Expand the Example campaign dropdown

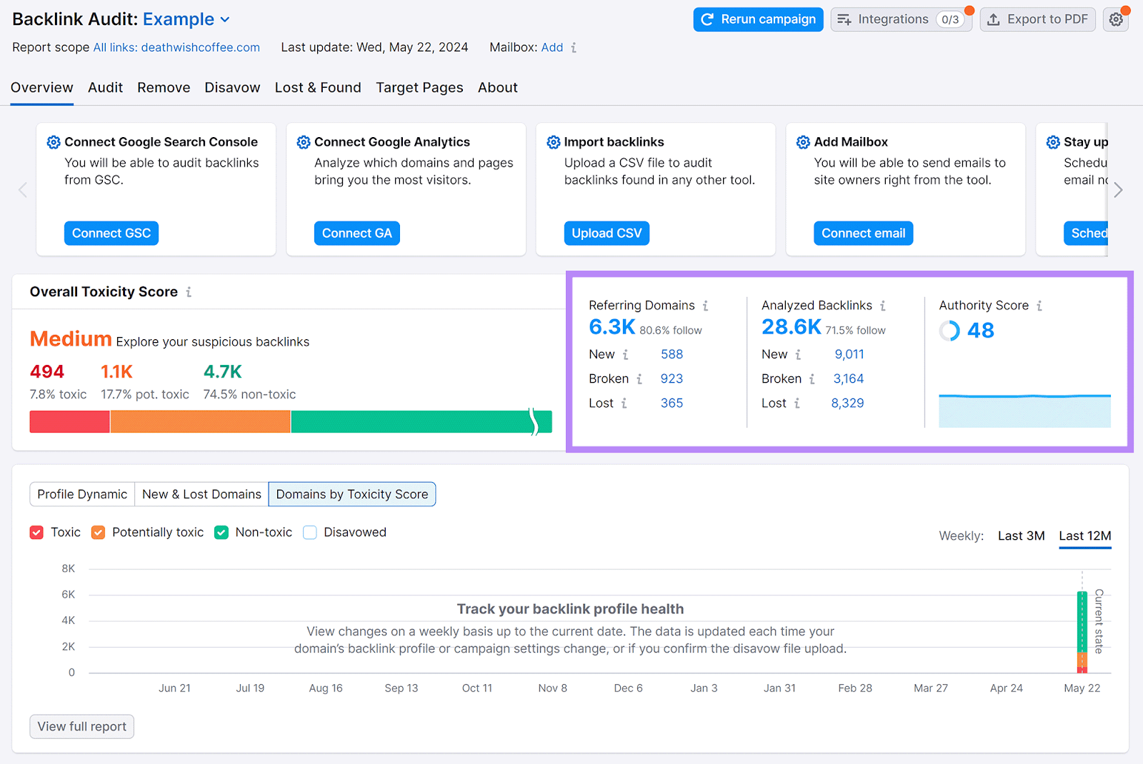[224, 20]
